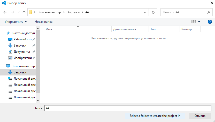Select Загрузки under Быстрый доступ
Image resolution: width=215 pixels, height=122 pixels.
pos(20,45)
